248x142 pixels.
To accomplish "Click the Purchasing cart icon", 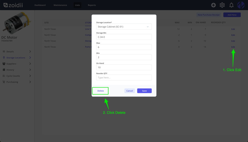I will point(4,82).
